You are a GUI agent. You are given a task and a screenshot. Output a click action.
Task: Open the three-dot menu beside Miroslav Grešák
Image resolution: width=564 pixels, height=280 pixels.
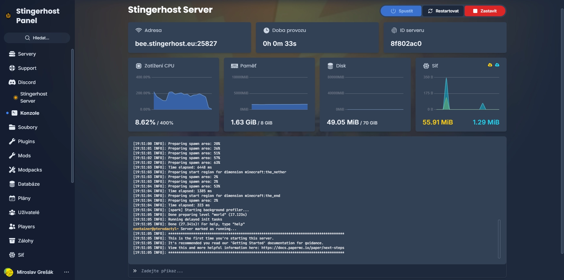[x=67, y=272]
